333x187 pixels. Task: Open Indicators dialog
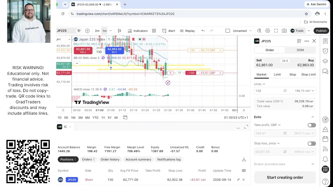click(x=138, y=31)
